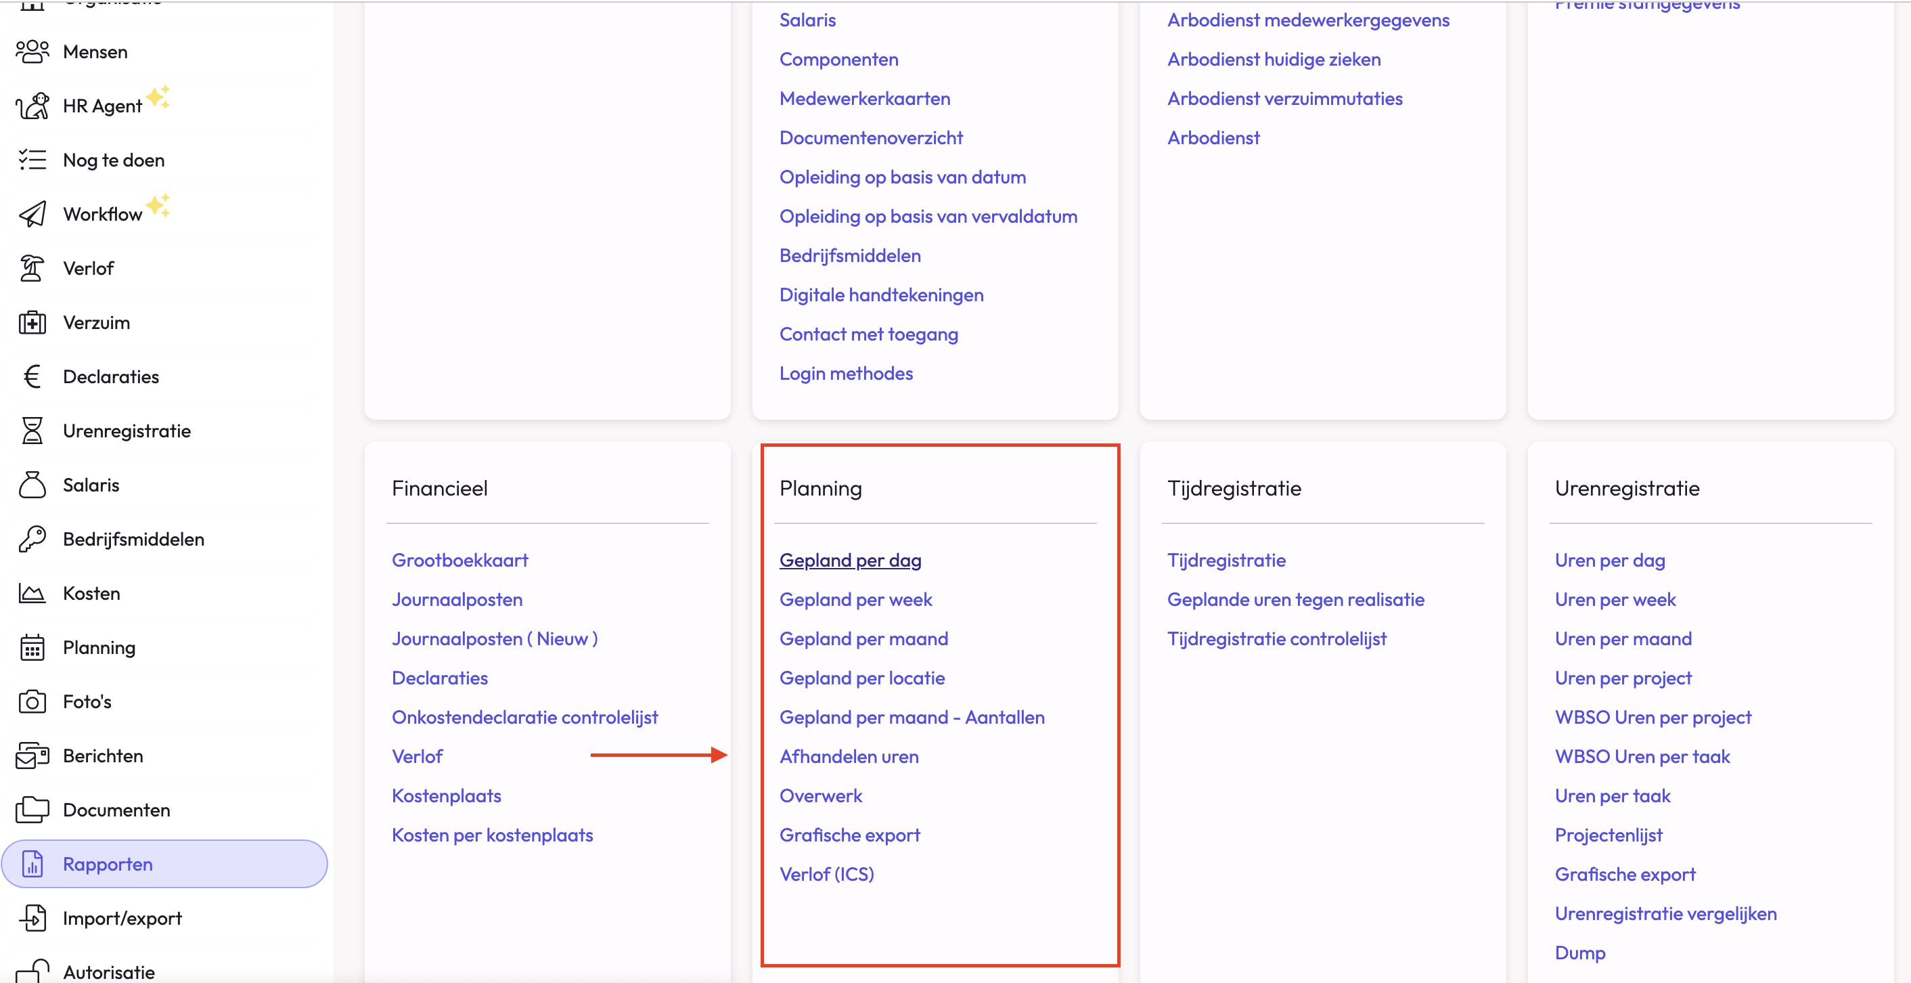
Task: Select Rapporten in the sidebar
Action: [108, 865]
